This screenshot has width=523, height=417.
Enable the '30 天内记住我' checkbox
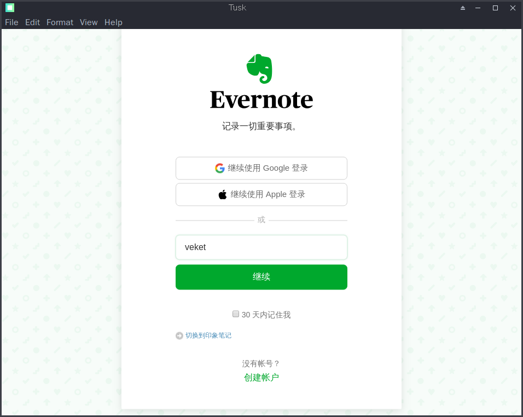pos(236,314)
